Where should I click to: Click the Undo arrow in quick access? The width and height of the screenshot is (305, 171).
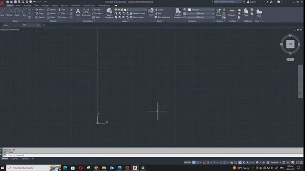point(35,2)
